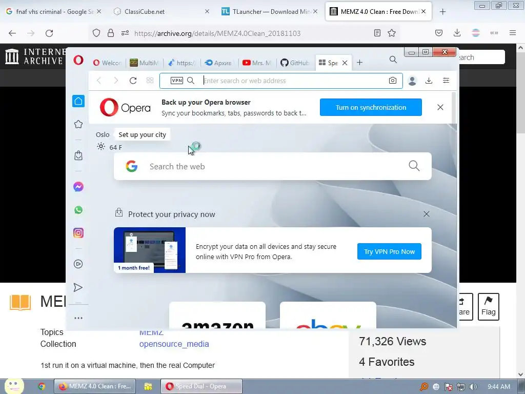Toggle Firefox reader view icon
The image size is (525, 394).
377,33
